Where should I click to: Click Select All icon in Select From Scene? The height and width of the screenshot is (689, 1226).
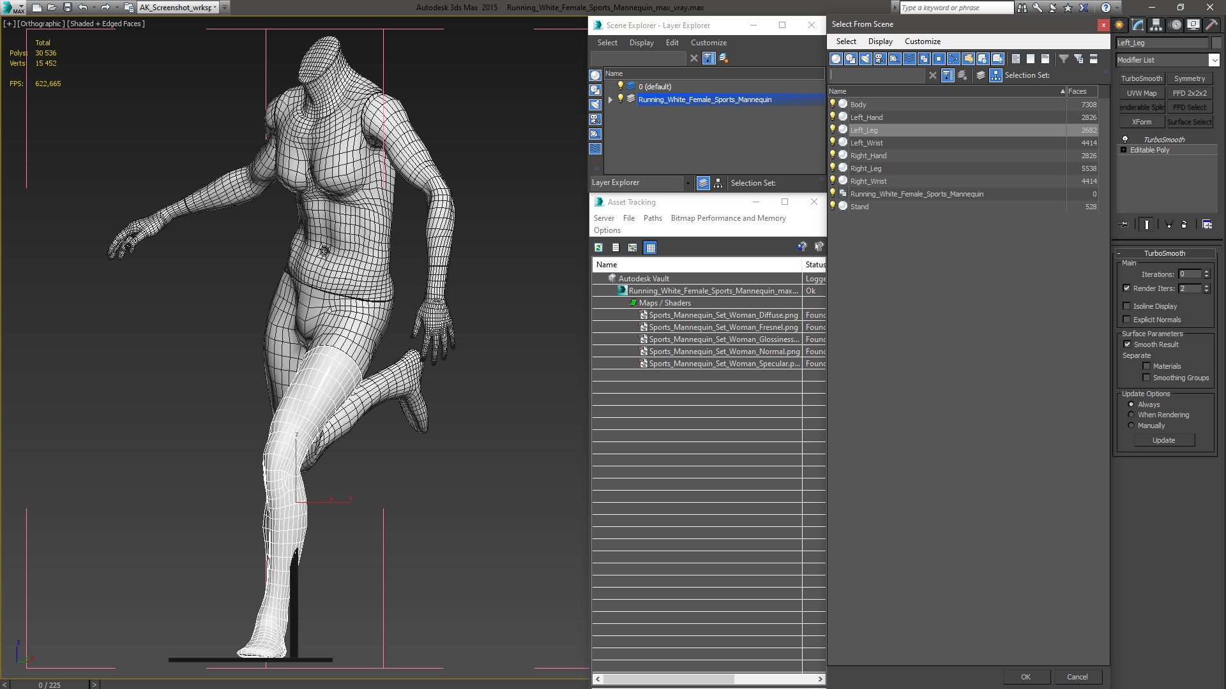(1016, 59)
